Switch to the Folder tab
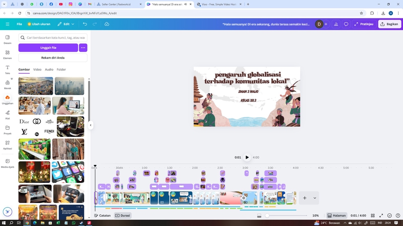Viewport: 403px width, 226px height. (61, 69)
